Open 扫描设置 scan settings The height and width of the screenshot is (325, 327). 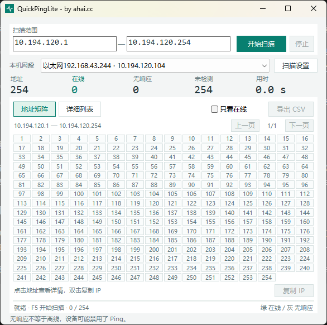coord(296,66)
